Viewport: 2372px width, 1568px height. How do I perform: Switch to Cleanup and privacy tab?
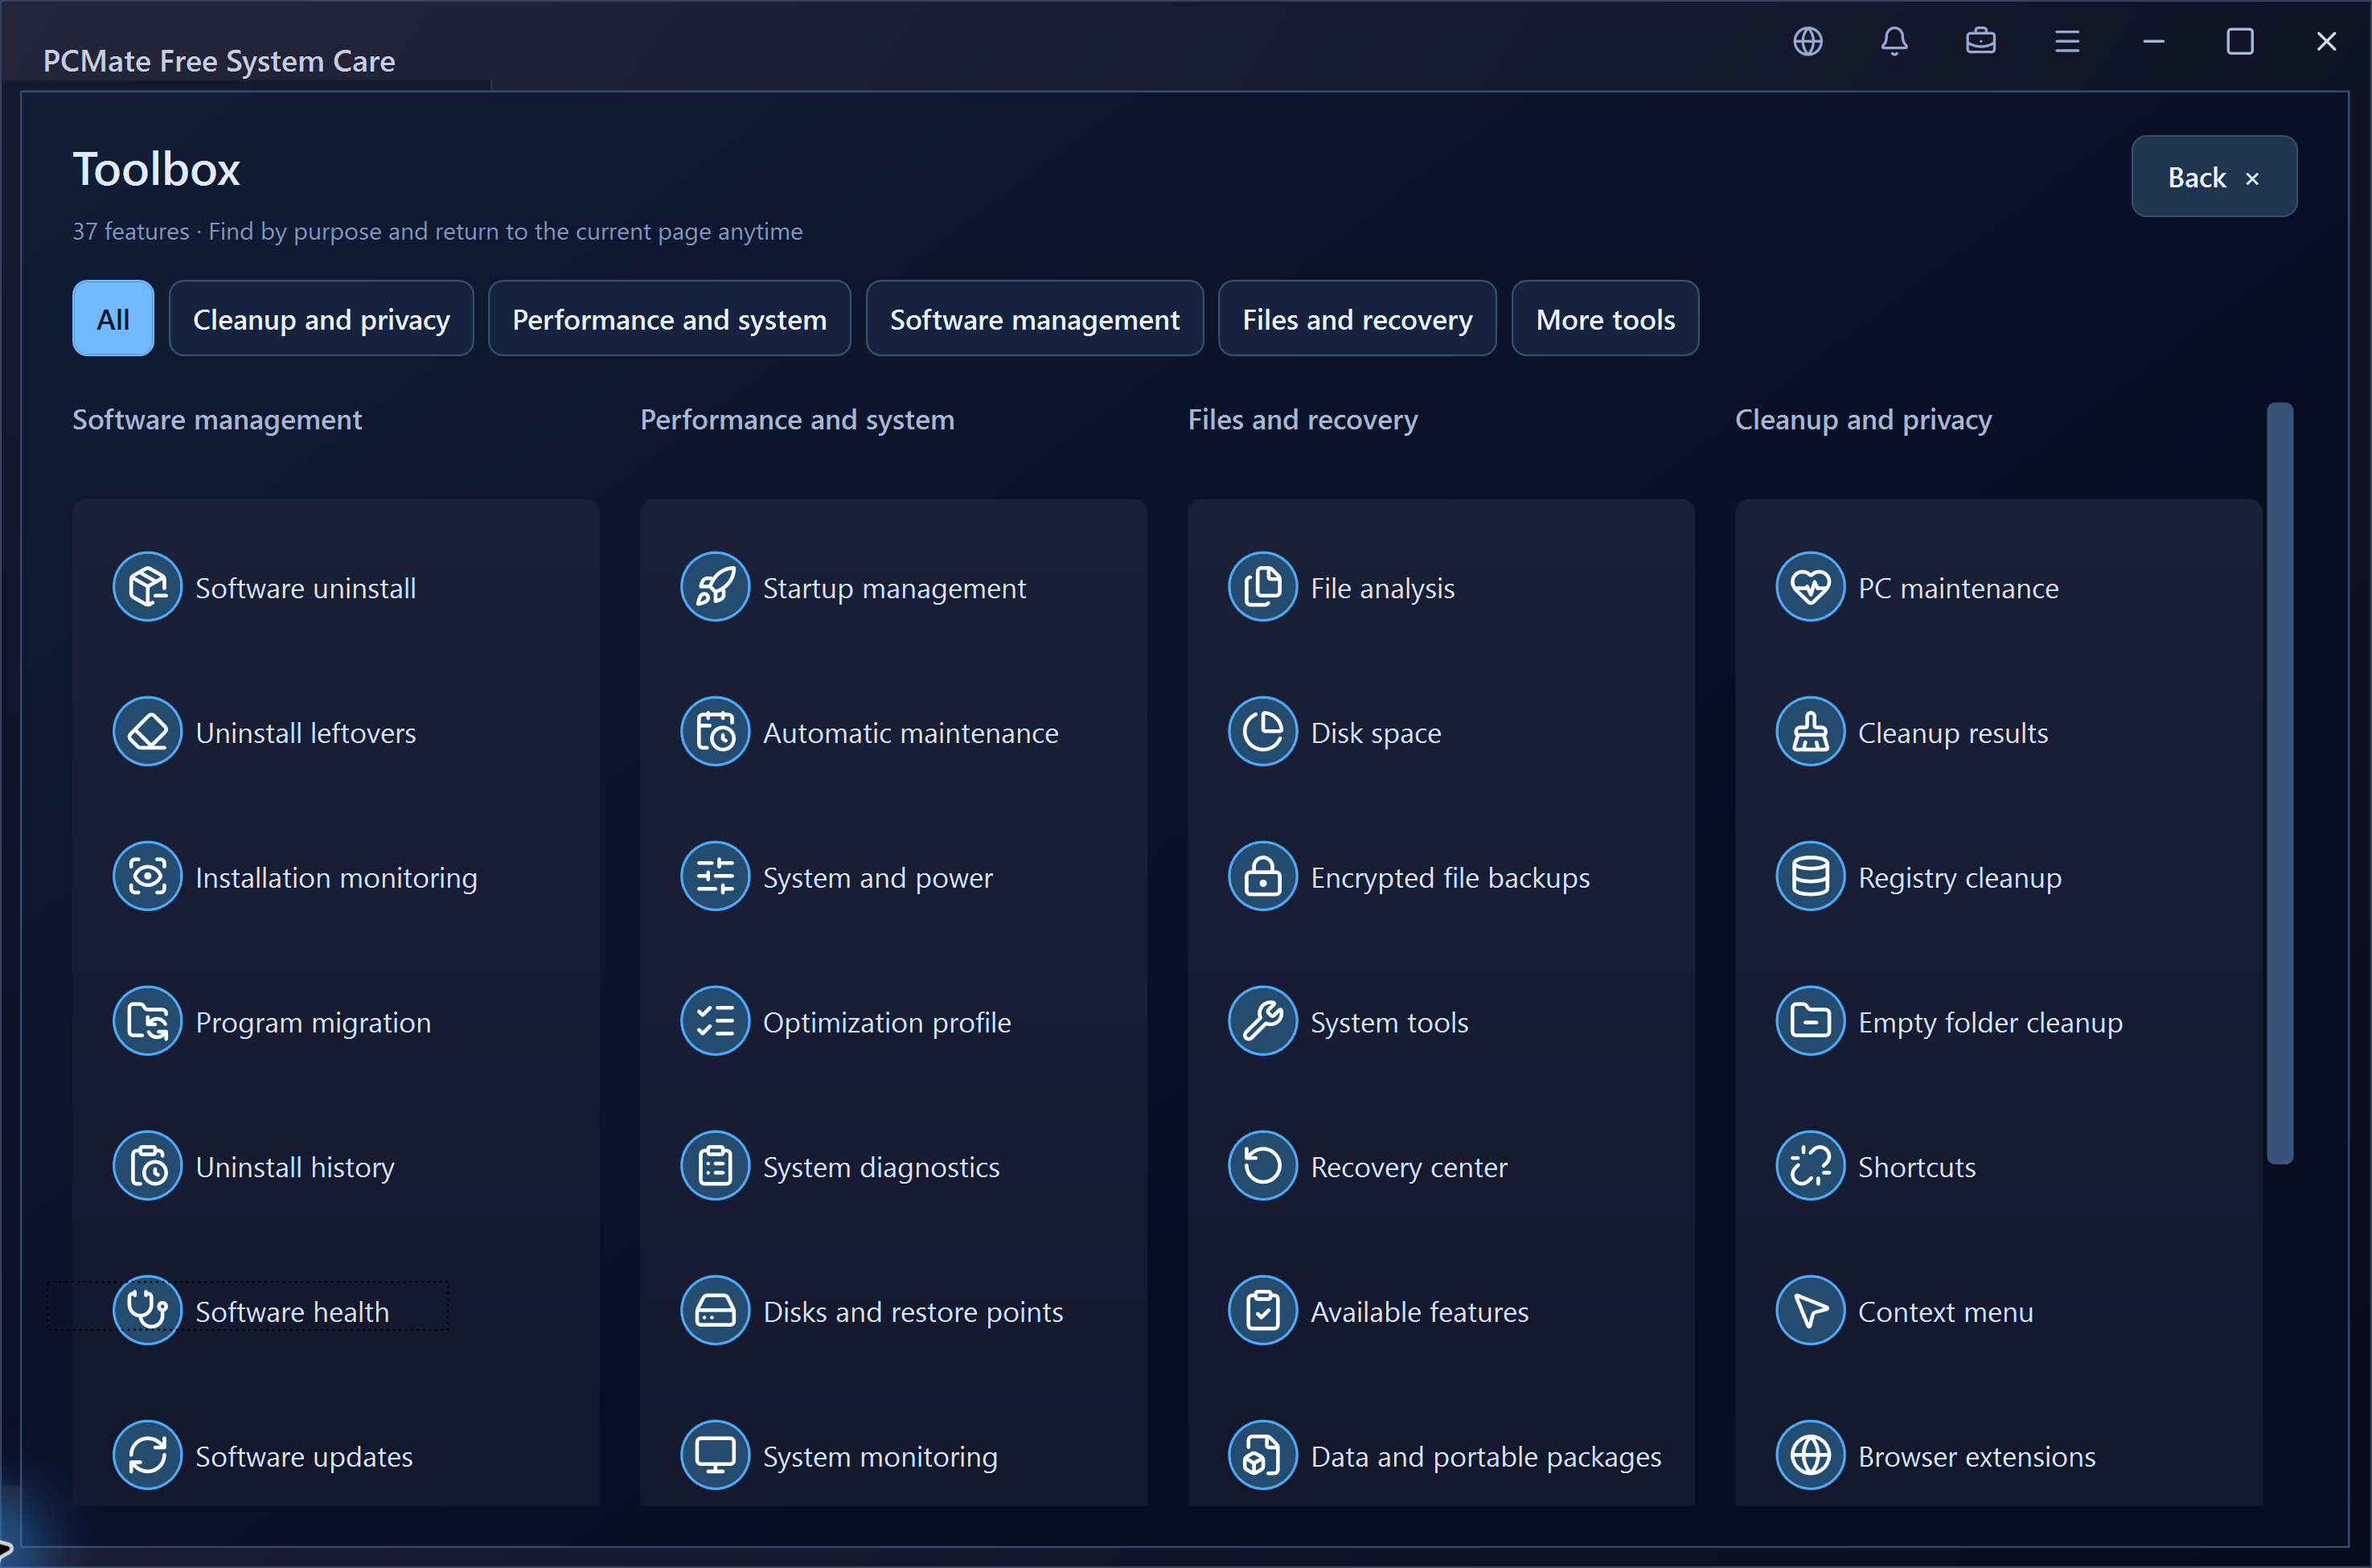321,319
